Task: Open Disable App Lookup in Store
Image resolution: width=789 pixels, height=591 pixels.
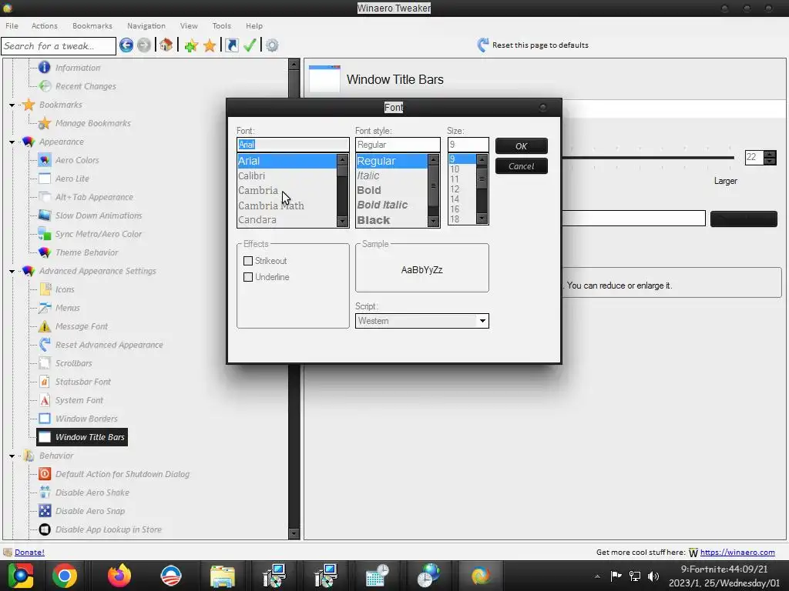Action: 108,529
